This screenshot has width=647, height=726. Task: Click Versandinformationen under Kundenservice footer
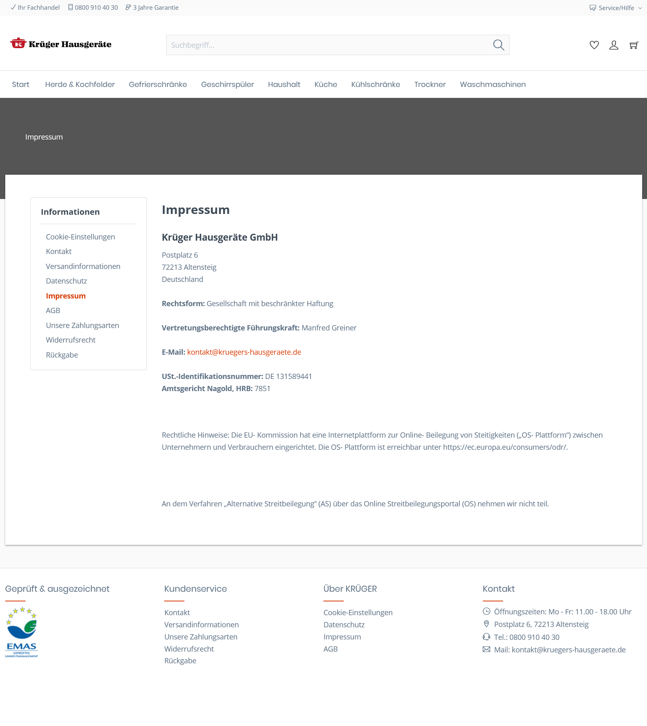click(202, 624)
